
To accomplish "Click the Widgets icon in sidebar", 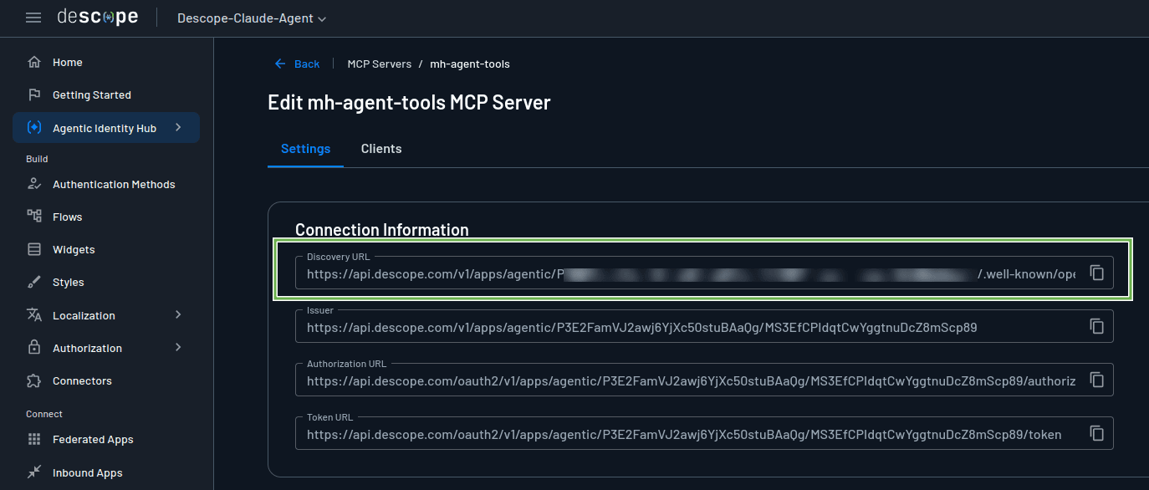I will pos(34,249).
